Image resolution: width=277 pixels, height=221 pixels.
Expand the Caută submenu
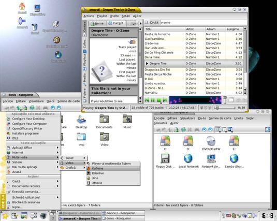click(x=33, y=181)
